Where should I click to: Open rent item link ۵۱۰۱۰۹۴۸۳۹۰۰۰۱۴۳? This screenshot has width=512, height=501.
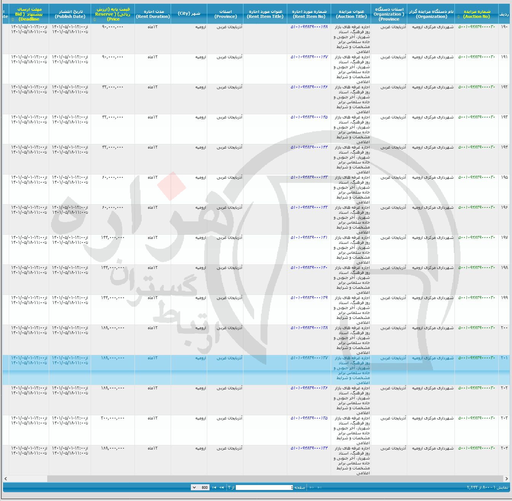309,178
